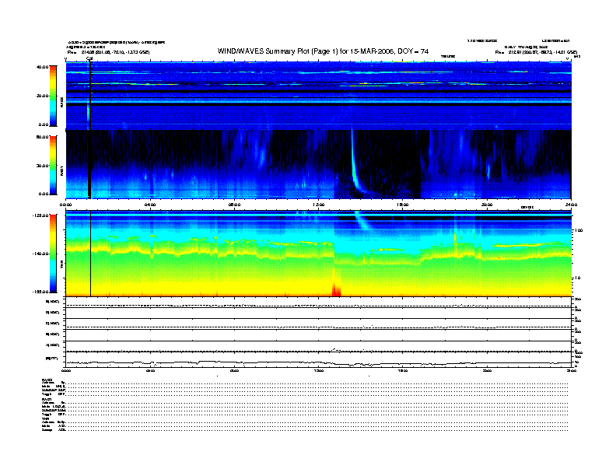
Task: Click the 10 label on TNR right axis
Action: 577,278
